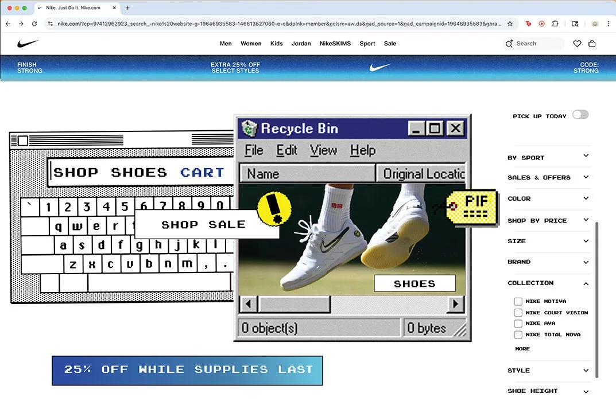Check the Nike Court Vision checkbox
The height and width of the screenshot is (409, 616).
[x=517, y=312]
